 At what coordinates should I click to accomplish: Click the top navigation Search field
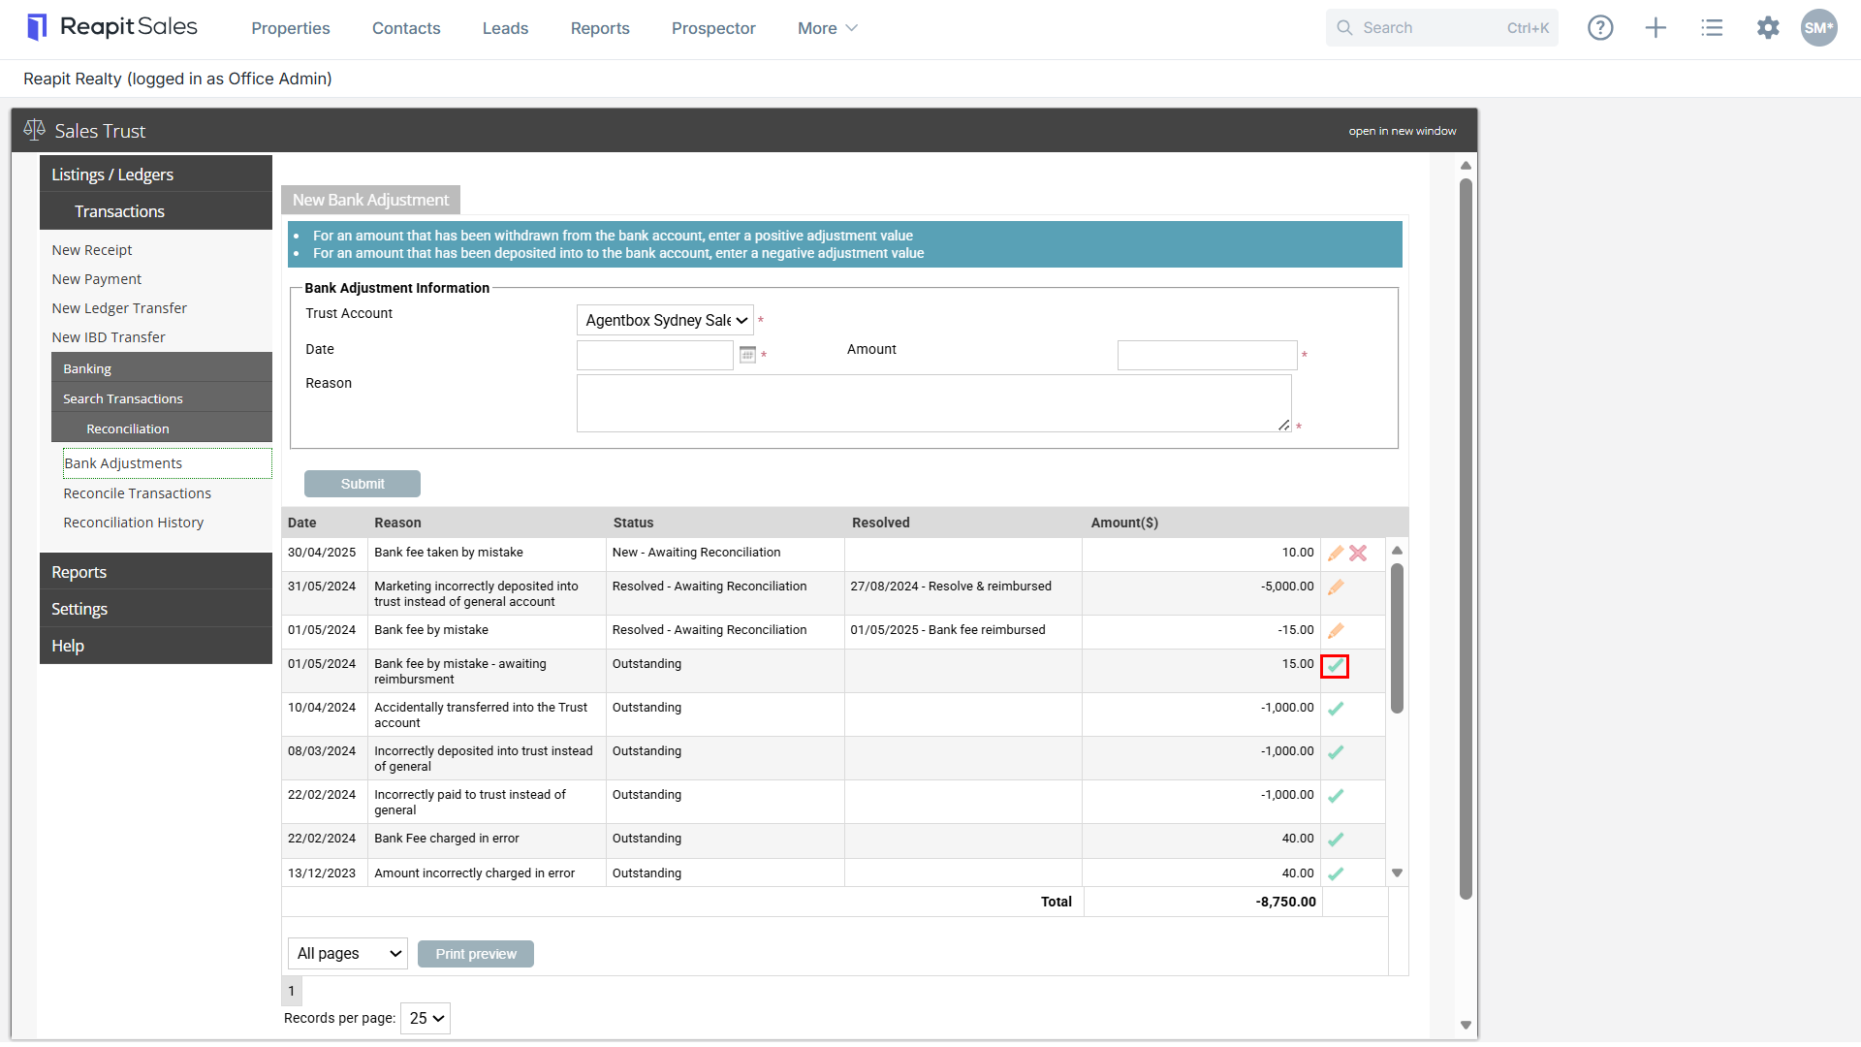coord(1441,28)
